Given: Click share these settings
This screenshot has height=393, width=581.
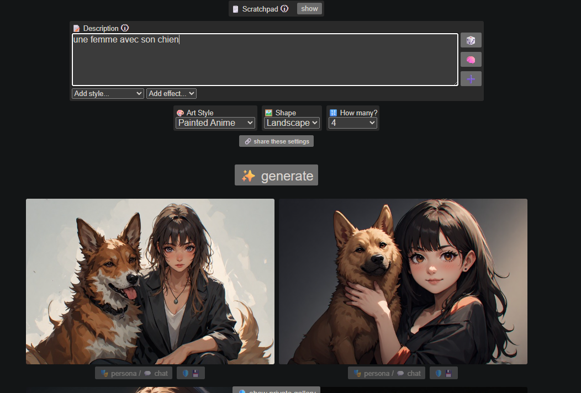Looking at the screenshot, I should click(x=277, y=141).
